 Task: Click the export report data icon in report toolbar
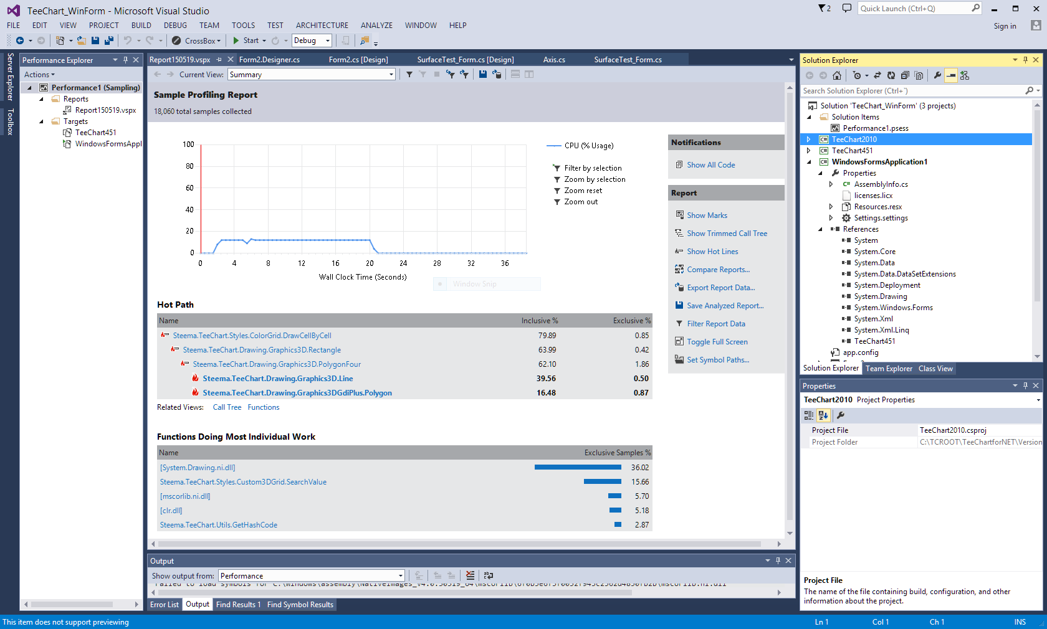point(497,74)
